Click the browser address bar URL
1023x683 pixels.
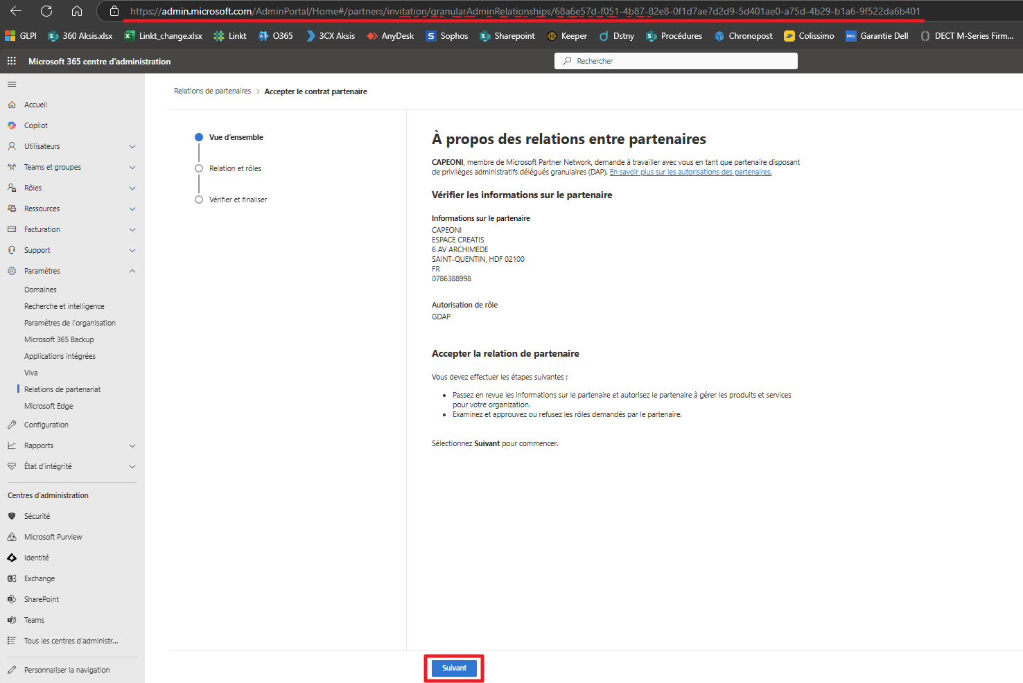click(x=525, y=11)
